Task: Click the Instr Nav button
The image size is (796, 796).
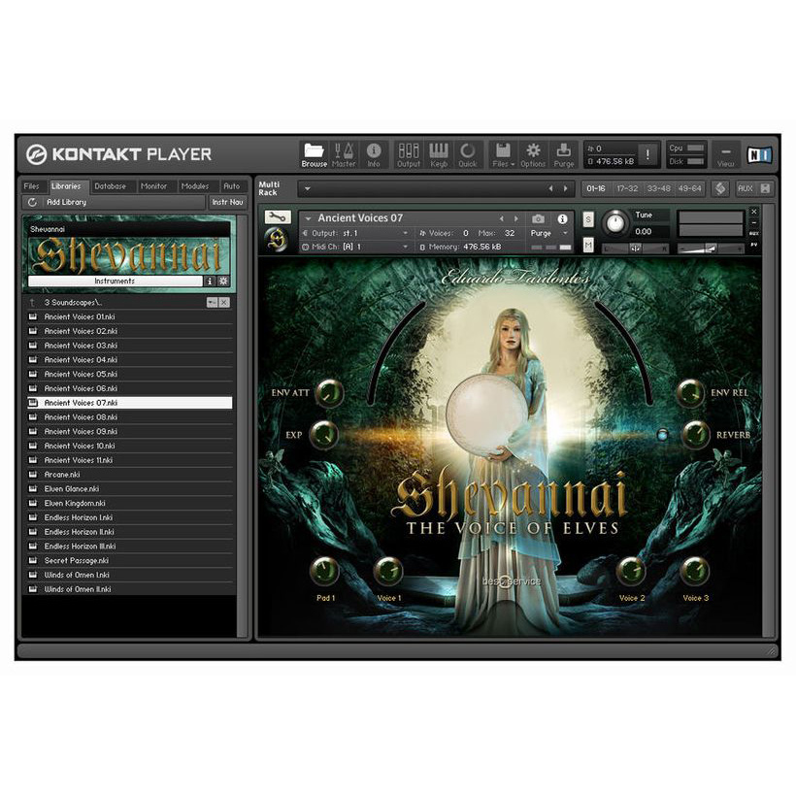Action: (227, 202)
